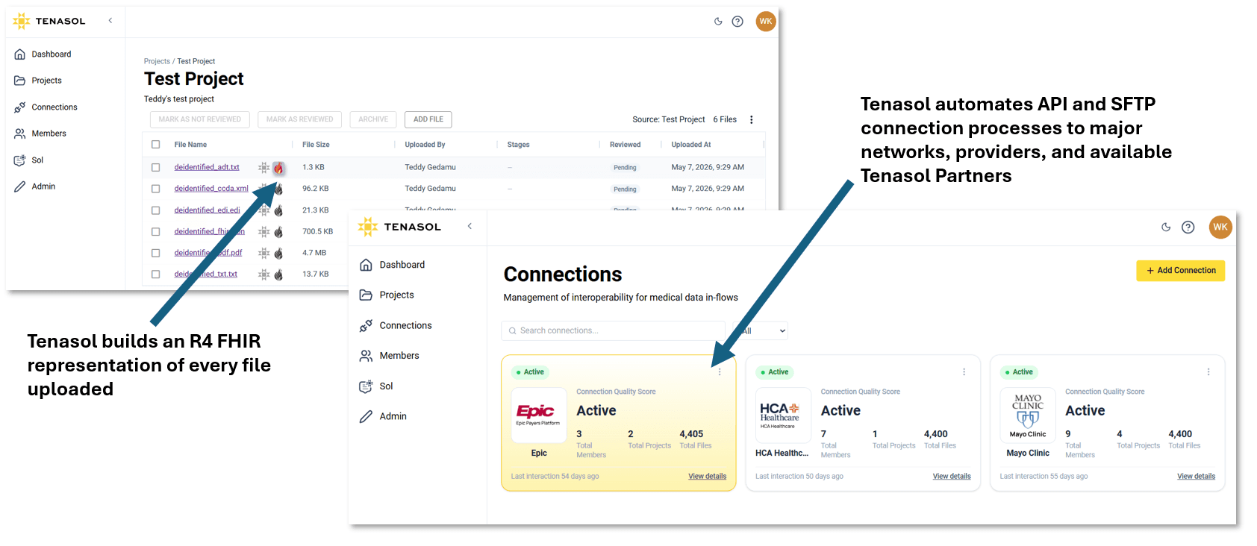Open Admin in Test Project window sidebar
This screenshot has height=546, width=1257.
pos(34,186)
